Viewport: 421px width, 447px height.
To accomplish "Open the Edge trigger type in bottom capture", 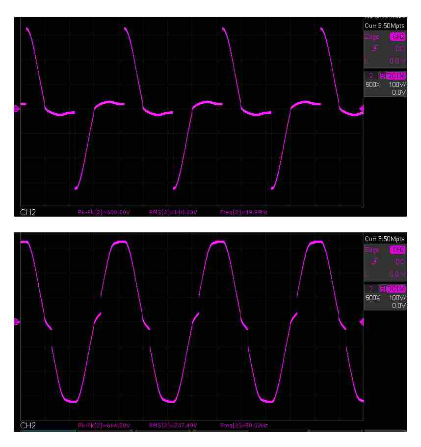I will [x=372, y=250].
